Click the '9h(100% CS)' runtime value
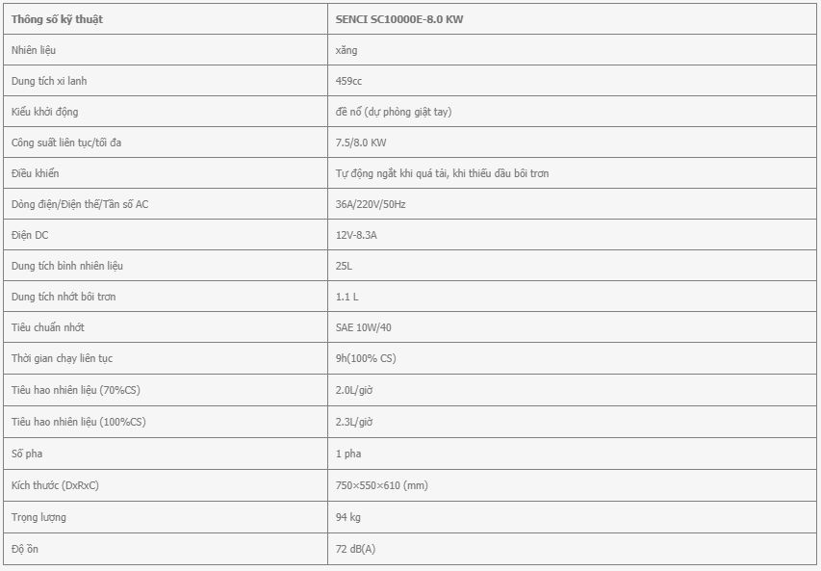This screenshot has width=821, height=571. coord(366,358)
